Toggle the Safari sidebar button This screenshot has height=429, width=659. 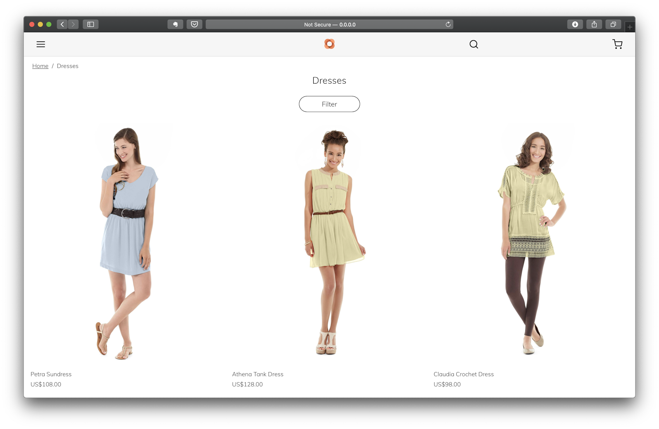click(x=91, y=24)
